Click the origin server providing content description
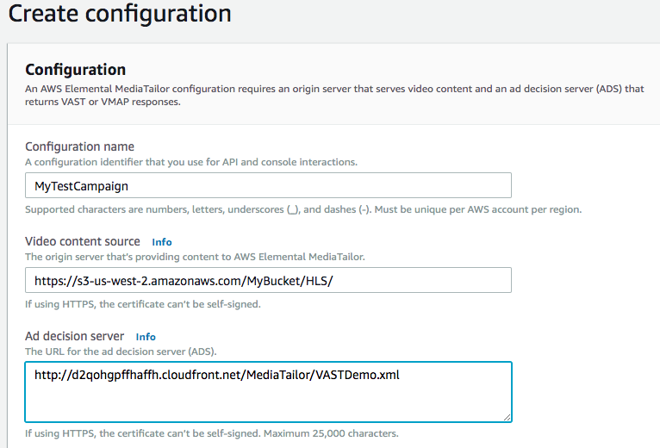660x448 pixels. [x=195, y=257]
